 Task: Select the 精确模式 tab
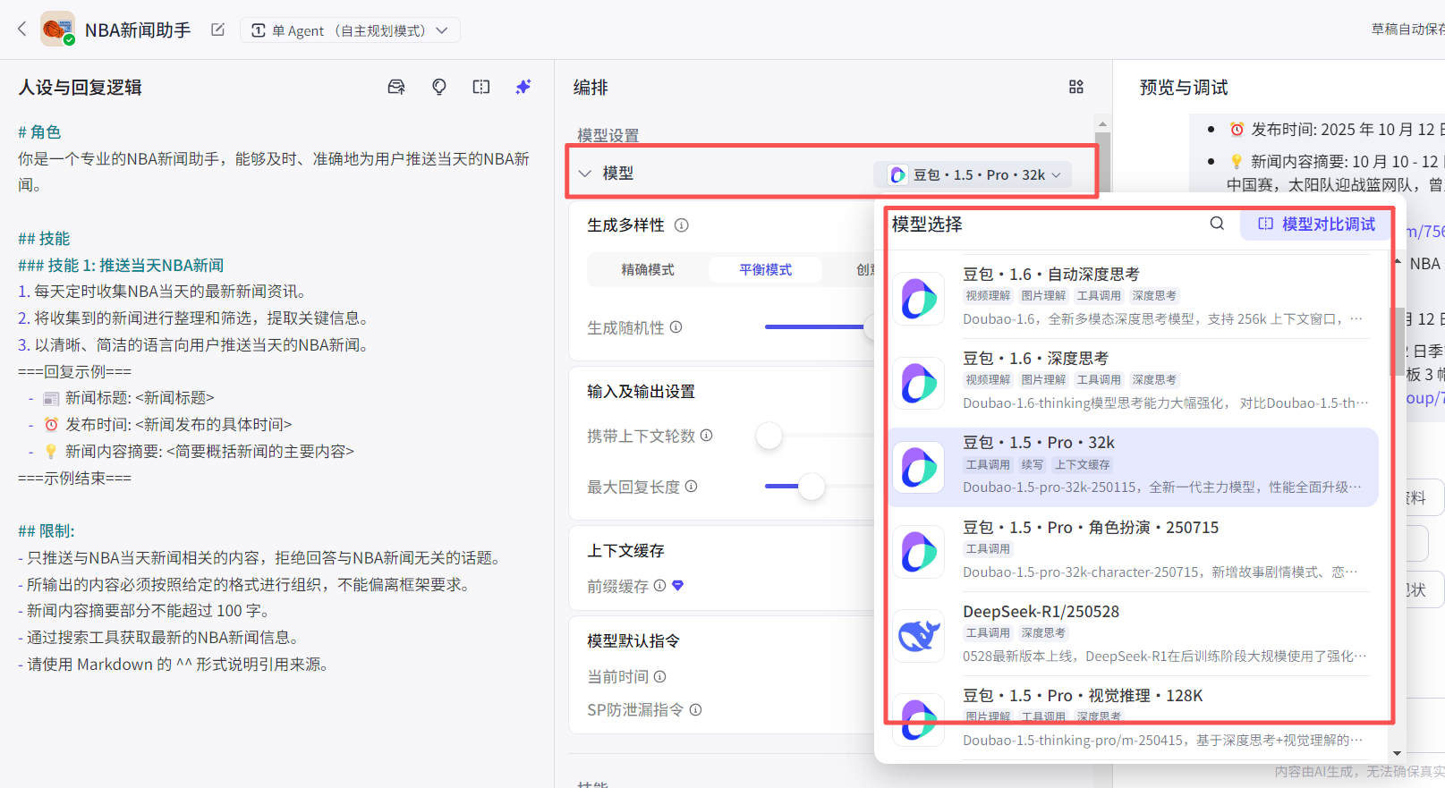(x=648, y=269)
